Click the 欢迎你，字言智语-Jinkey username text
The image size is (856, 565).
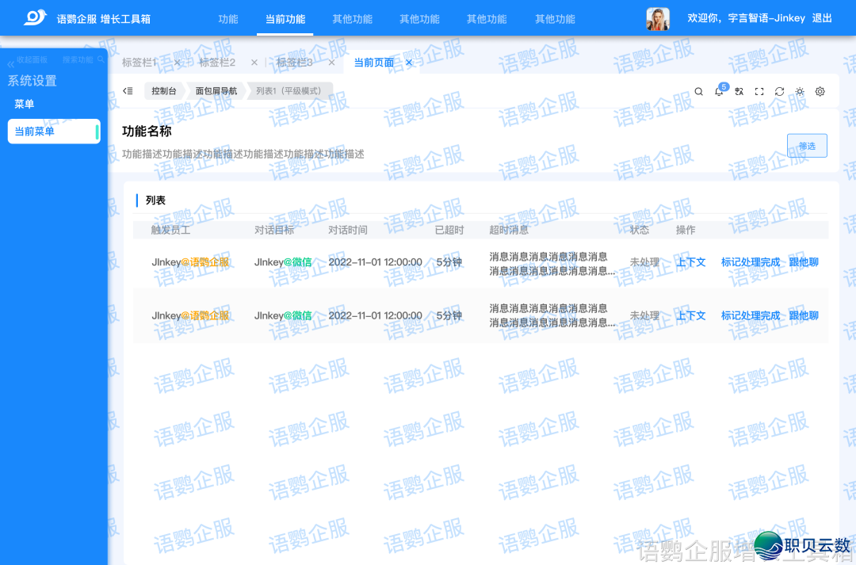coord(747,18)
